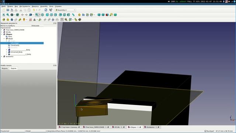Image resolution: width=236 pixels, height=133 pixels.
Task: Expand the Пластина_CNMG120408 document node
Action: [1, 30]
